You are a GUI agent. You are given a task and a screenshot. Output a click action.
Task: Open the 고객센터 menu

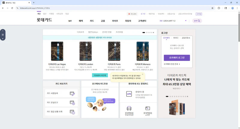142,21
